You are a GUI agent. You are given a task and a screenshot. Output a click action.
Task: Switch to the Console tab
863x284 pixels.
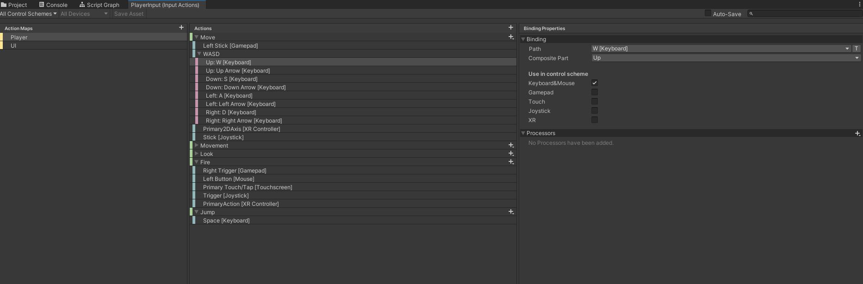coord(53,5)
